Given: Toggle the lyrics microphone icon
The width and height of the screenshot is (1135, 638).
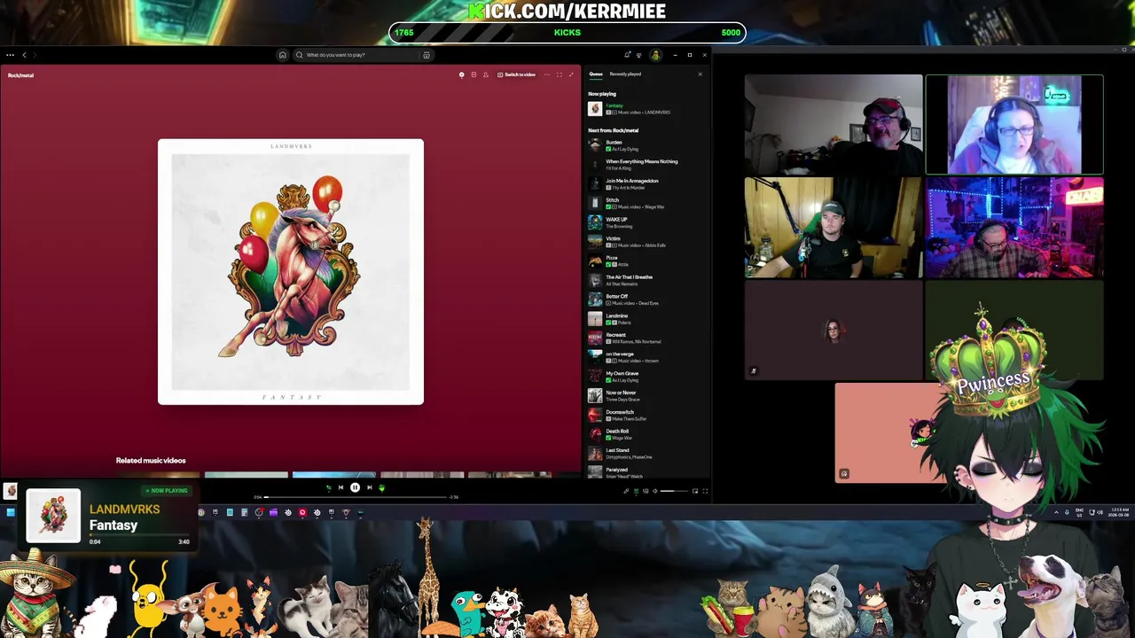Looking at the screenshot, I should click(626, 491).
